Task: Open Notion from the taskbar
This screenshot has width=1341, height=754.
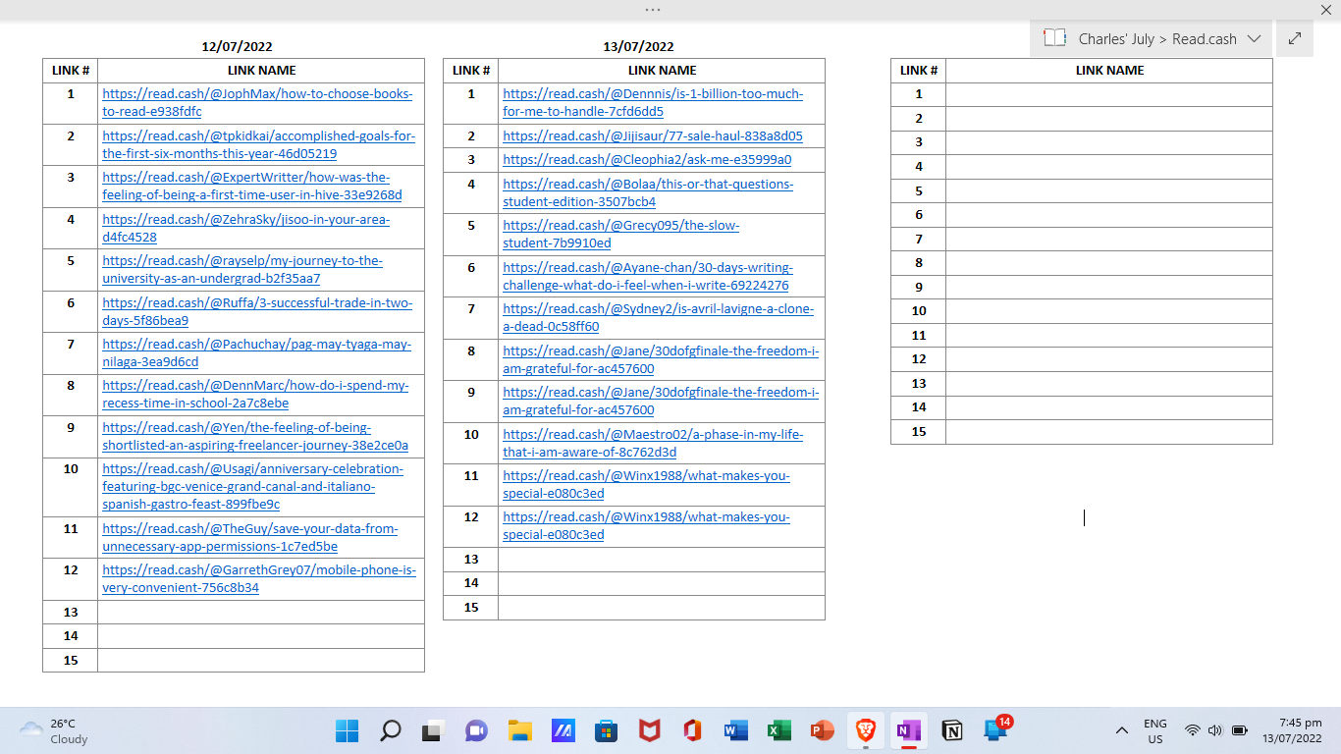Action: pyautogui.click(x=951, y=730)
